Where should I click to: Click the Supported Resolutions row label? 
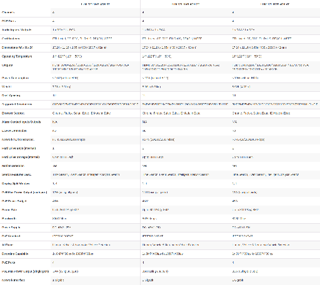tap(17, 104)
